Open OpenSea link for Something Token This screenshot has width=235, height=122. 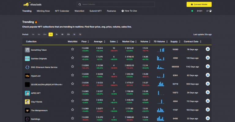(208, 49)
